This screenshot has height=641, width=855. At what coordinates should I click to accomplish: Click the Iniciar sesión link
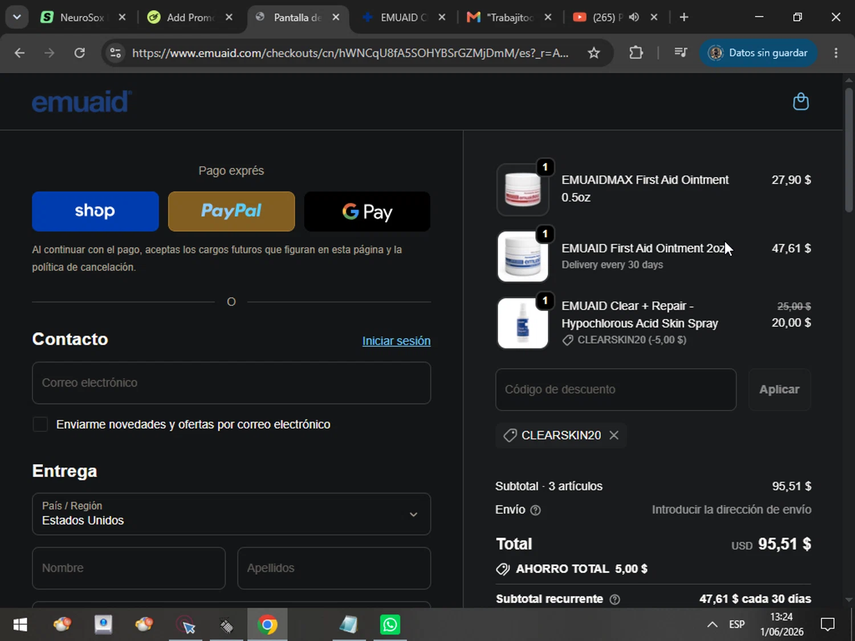pyautogui.click(x=396, y=341)
